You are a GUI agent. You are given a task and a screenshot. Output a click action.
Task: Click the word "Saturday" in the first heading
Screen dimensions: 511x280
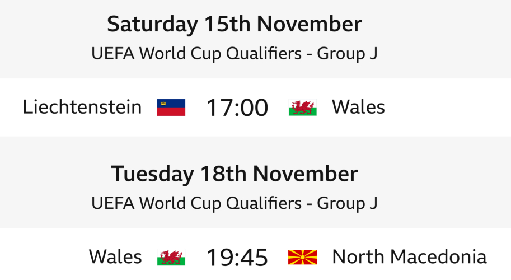[152, 25]
